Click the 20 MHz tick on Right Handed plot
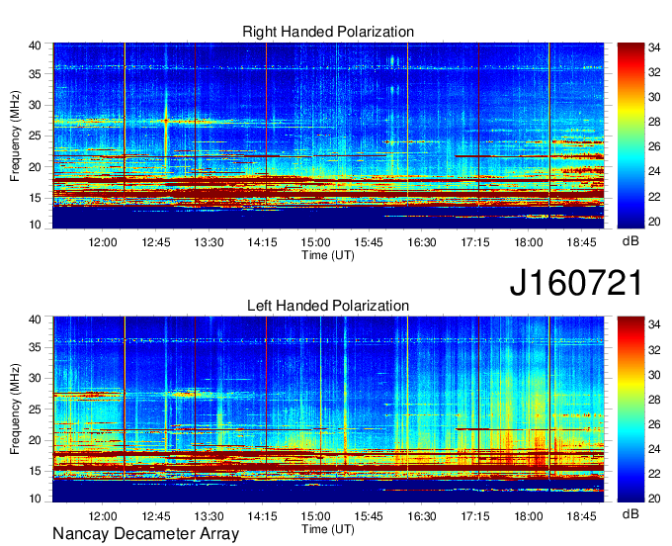 click(35, 167)
